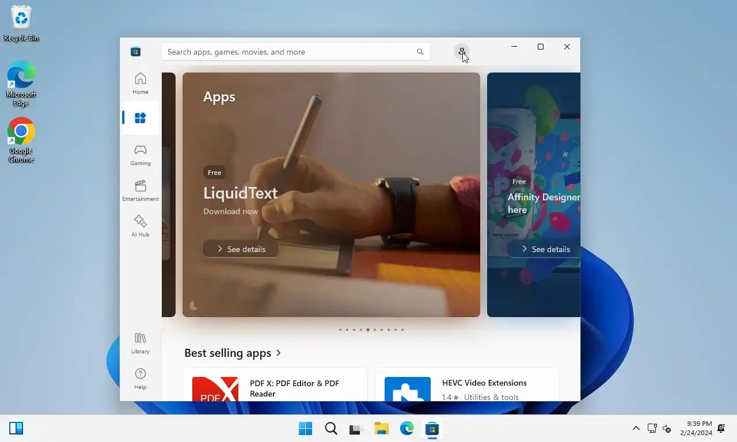Select the last carousel page dot
Screen dimensions: 737x442
coord(402,330)
